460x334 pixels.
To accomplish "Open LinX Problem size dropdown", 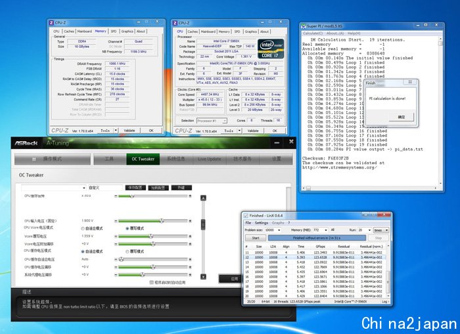I will [x=279, y=230].
